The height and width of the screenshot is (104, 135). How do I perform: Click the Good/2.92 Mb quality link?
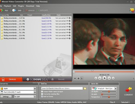pyautogui.click(x=47, y=36)
